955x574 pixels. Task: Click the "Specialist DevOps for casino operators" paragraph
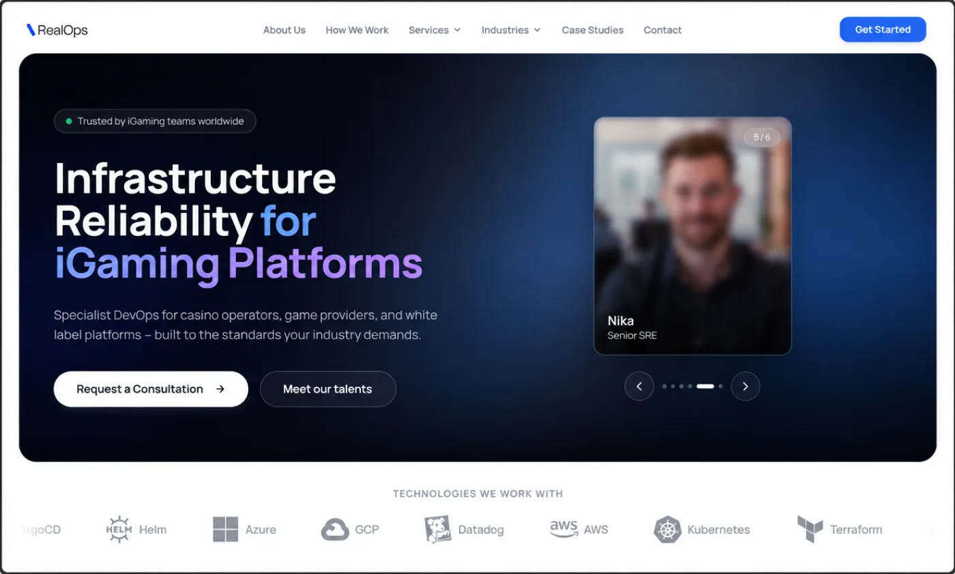(246, 325)
